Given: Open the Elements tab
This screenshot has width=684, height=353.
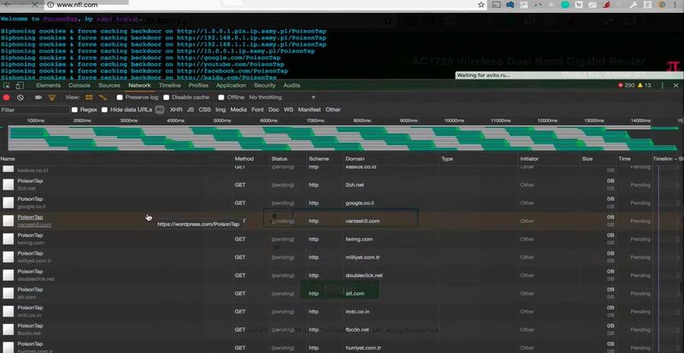Looking at the screenshot, I should (x=49, y=85).
